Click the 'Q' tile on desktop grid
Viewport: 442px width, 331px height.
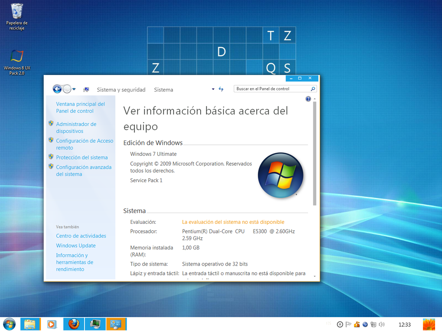coord(270,68)
